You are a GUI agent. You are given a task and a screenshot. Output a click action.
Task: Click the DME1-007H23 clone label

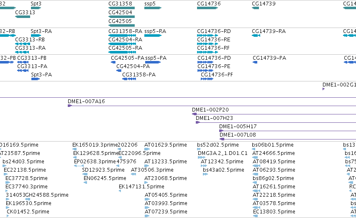coord(214,118)
